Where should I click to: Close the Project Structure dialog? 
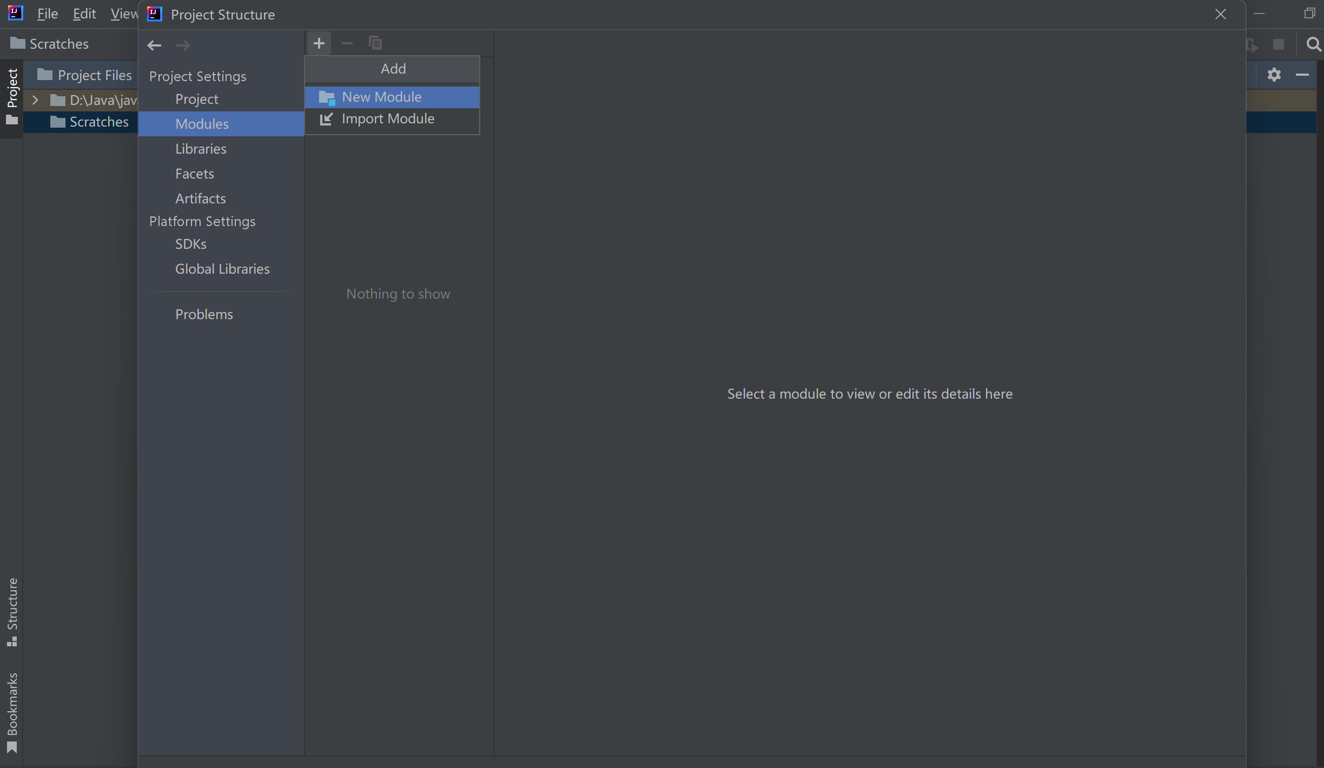1220,15
